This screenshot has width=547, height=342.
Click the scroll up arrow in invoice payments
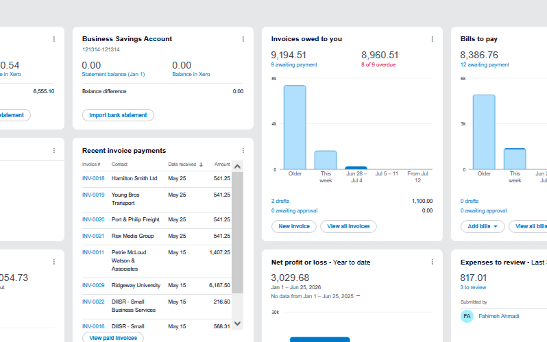(x=238, y=167)
